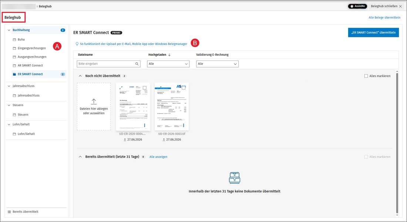Collapse the Bereits übermittelt (letzte 31 Tage) section

(x=80, y=157)
